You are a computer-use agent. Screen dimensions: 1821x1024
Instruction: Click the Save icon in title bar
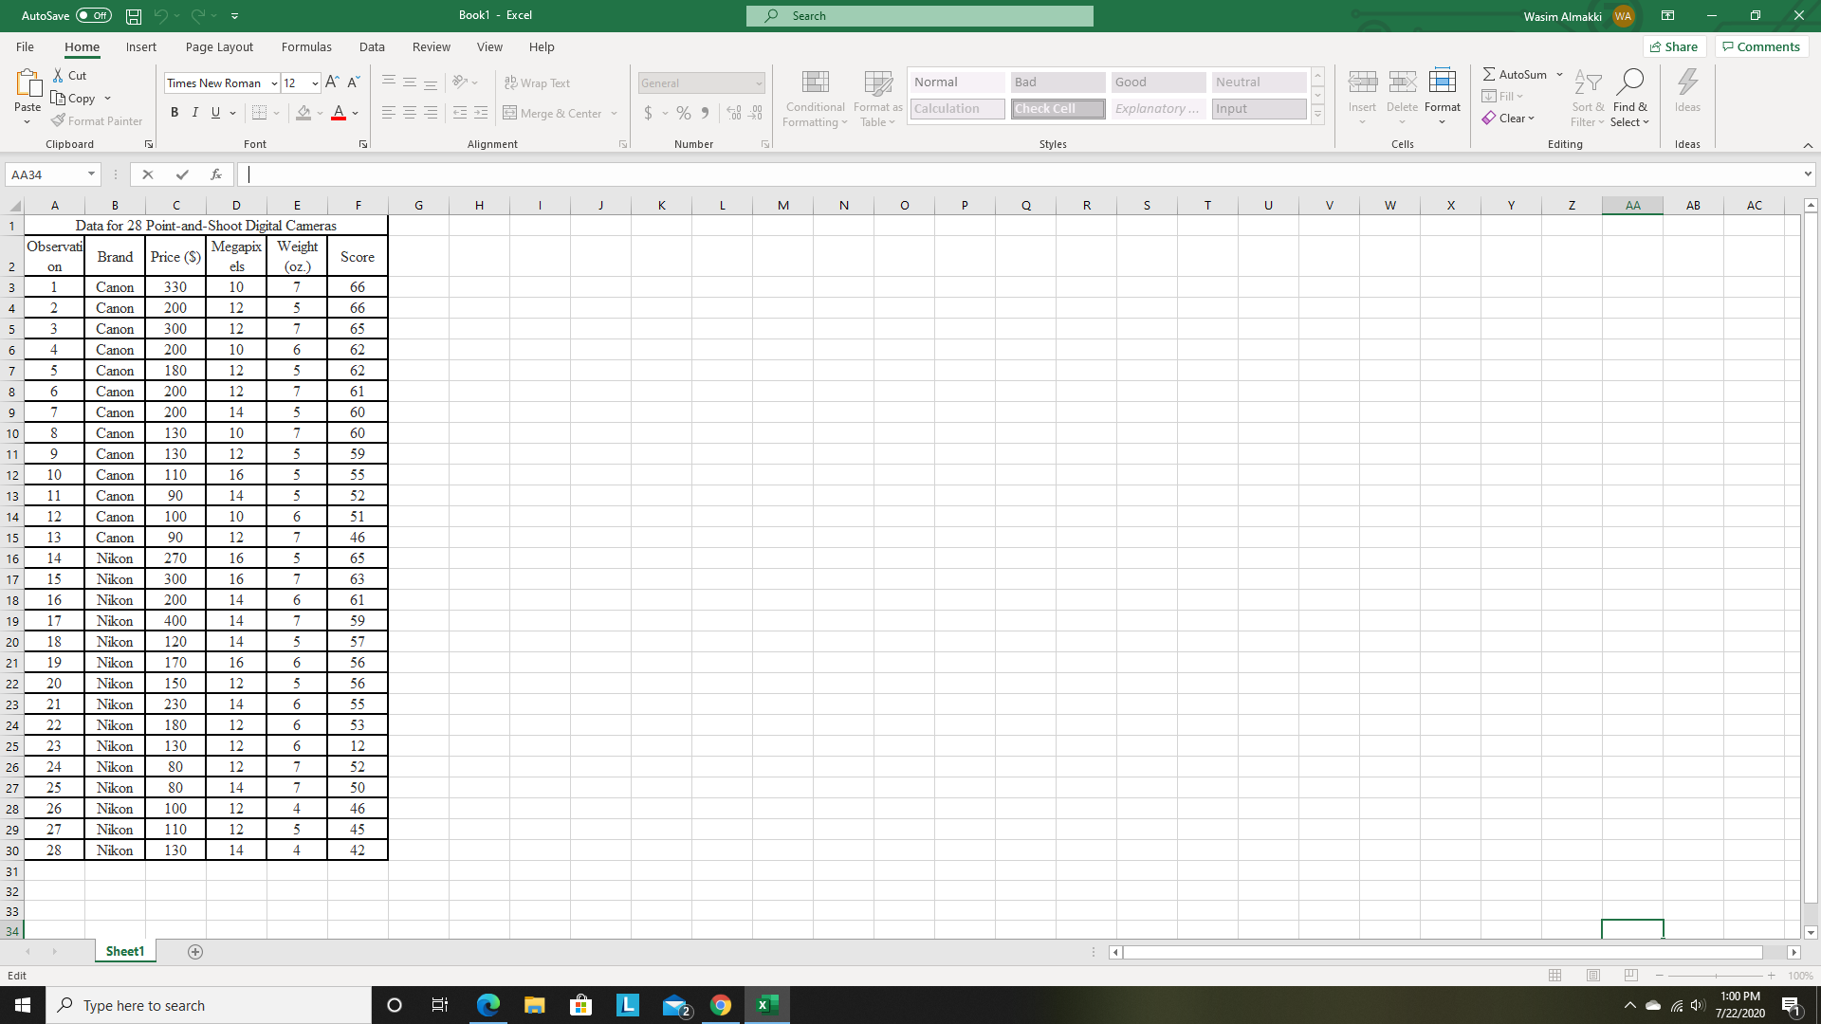(x=134, y=16)
